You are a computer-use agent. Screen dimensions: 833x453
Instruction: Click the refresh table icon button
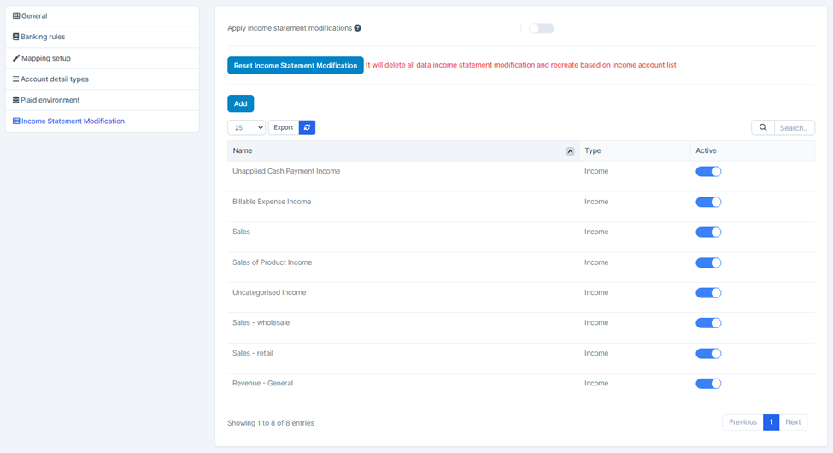click(x=307, y=127)
